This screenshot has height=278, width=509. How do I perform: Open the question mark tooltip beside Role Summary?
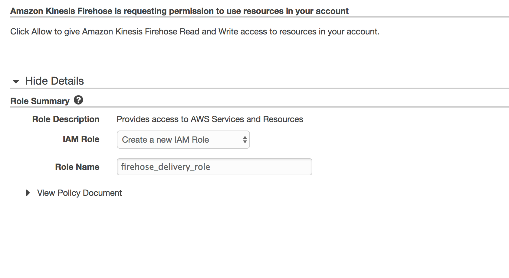[x=78, y=100]
